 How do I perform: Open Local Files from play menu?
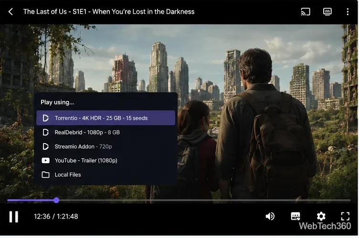pos(106,175)
